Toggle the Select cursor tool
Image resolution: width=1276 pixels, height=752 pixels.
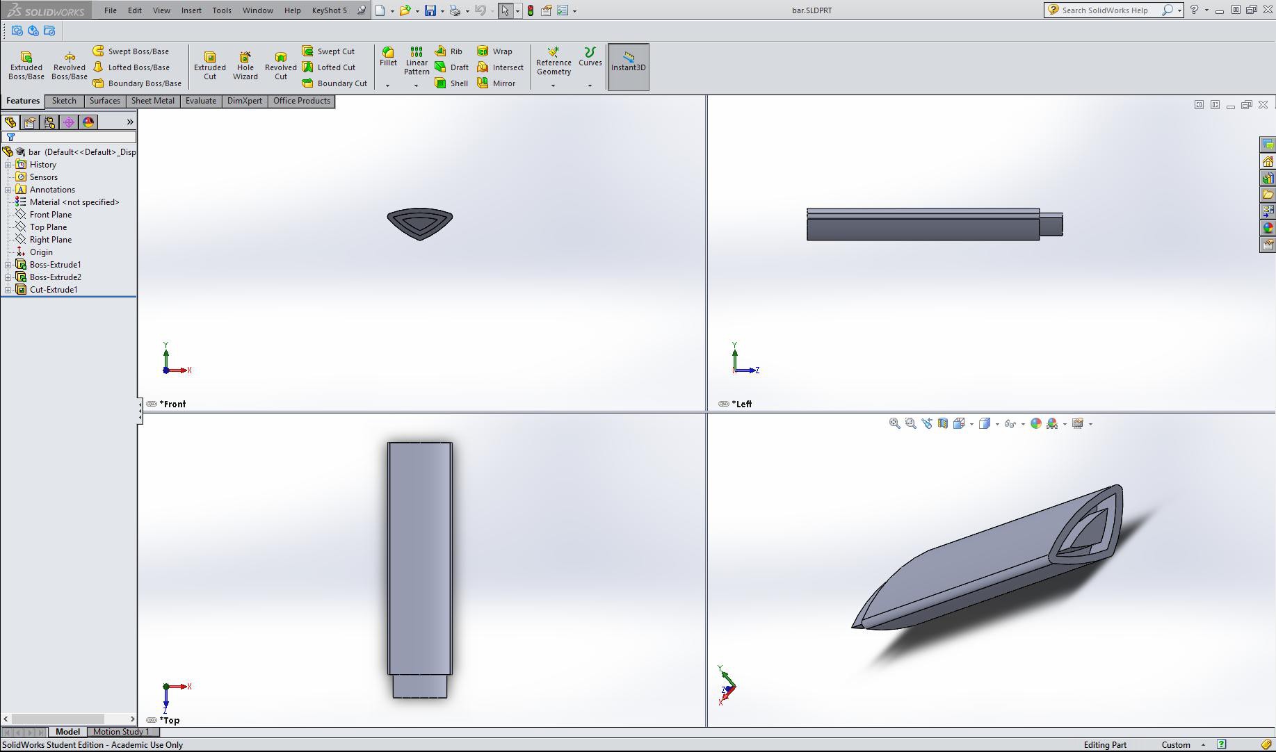coord(505,10)
